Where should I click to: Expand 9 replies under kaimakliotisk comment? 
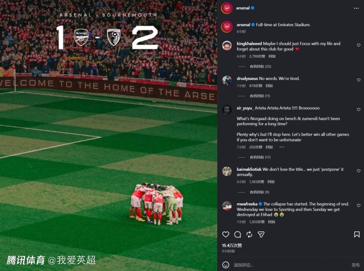click(259, 192)
